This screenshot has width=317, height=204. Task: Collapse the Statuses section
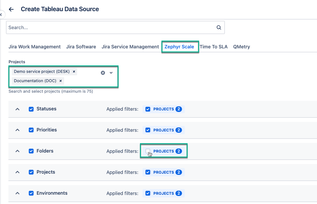18,109
